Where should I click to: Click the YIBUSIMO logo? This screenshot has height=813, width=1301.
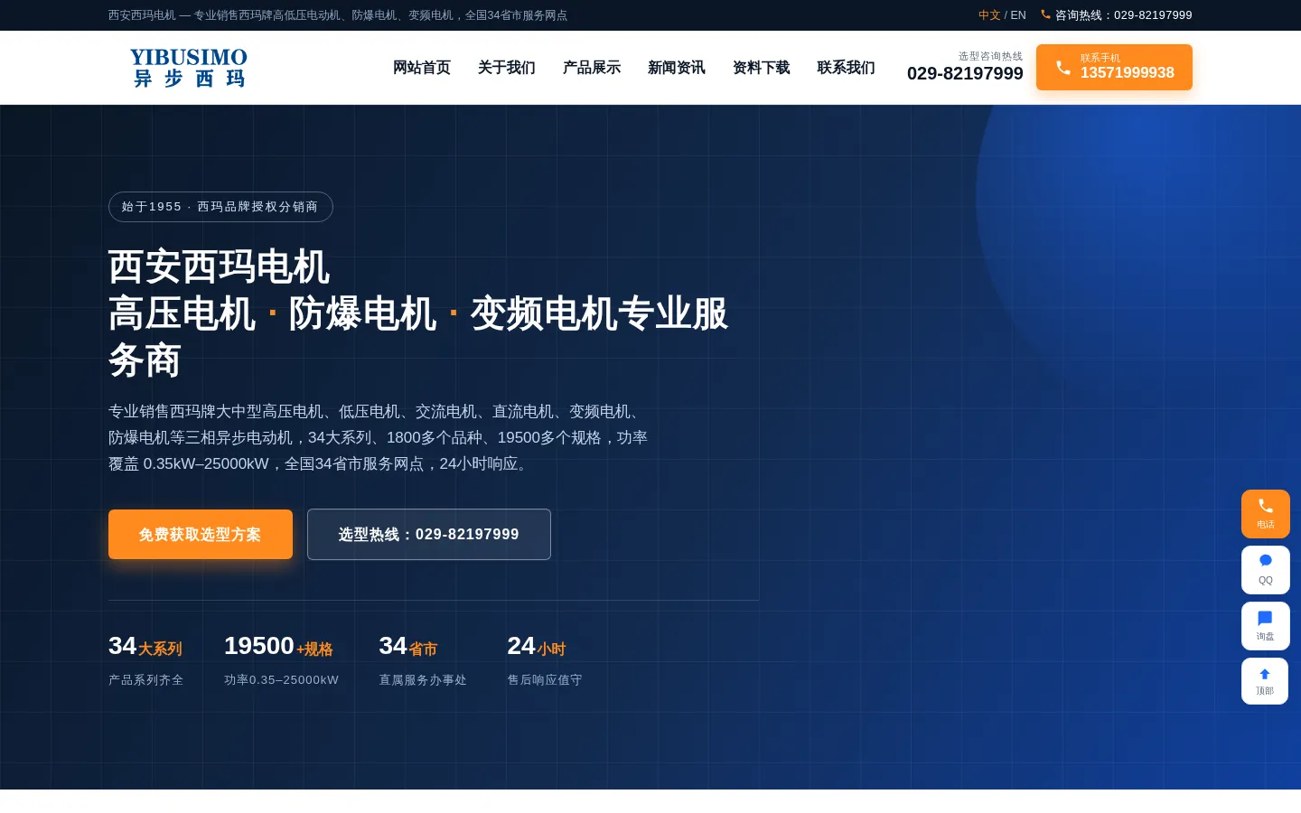tap(188, 68)
